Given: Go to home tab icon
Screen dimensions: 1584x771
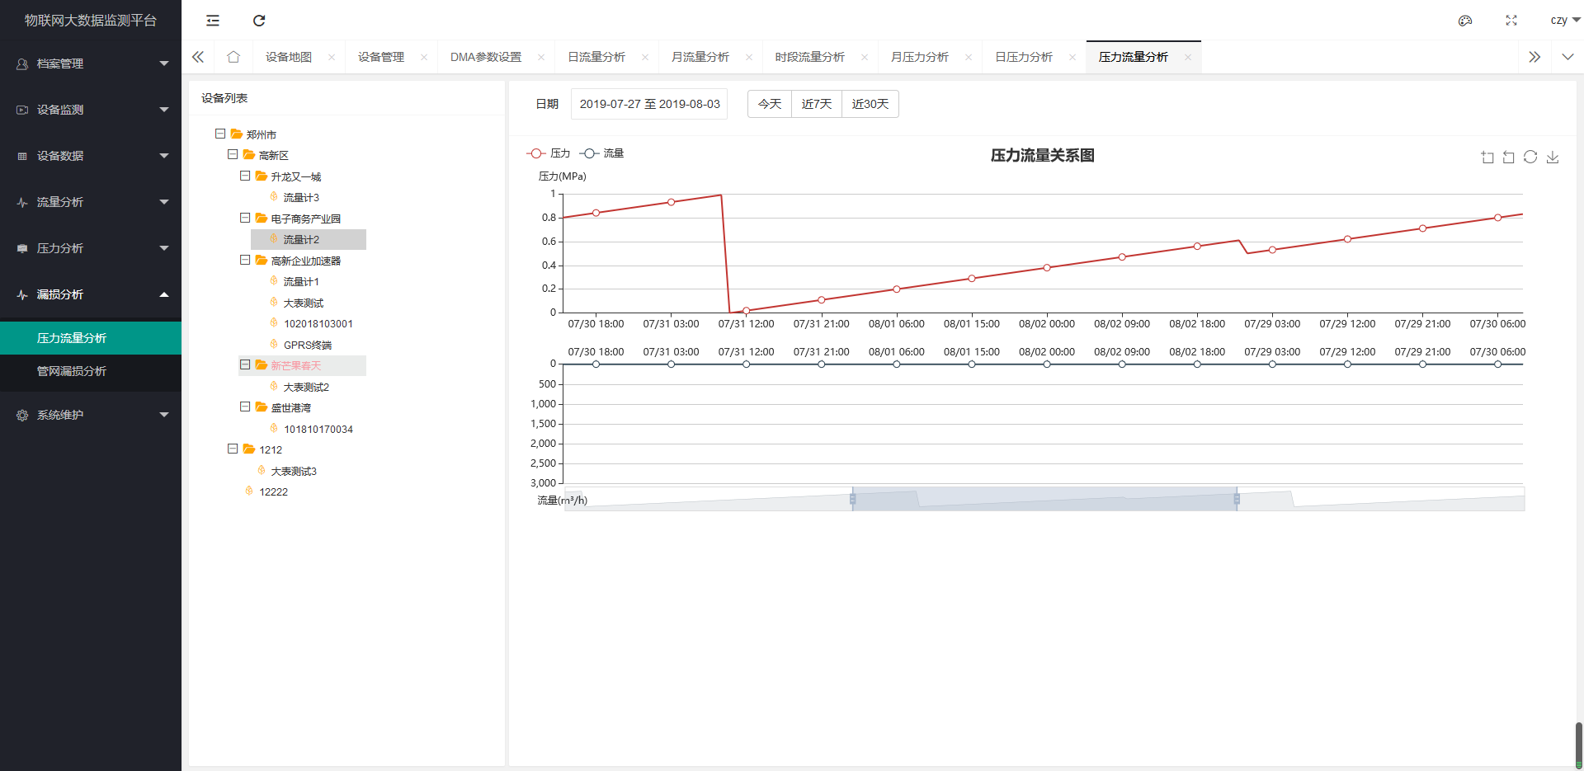Looking at the screenshot, I should (x=233, y=57).
